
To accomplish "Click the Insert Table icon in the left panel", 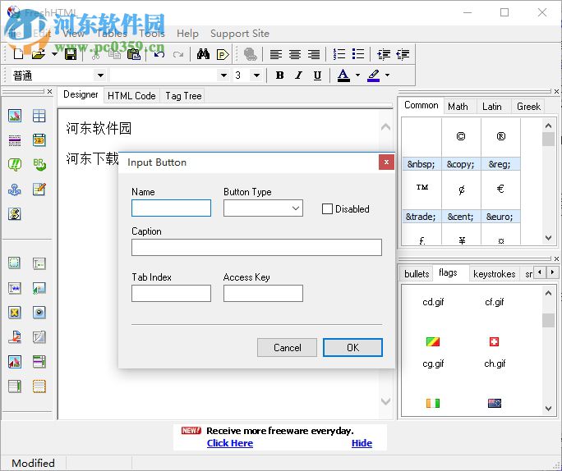I will [39, 116].
